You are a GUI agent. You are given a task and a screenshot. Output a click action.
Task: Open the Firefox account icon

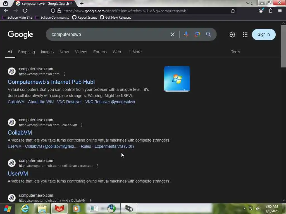coord(261,11)
